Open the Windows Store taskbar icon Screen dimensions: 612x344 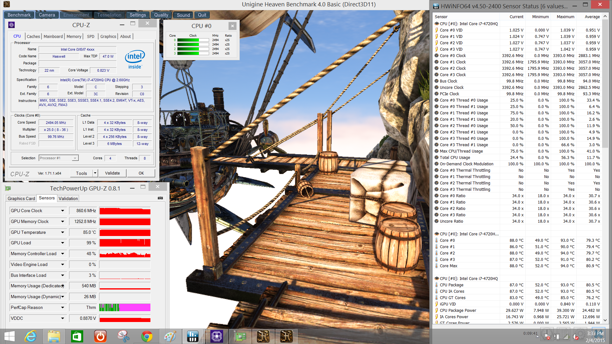(x=77, y=336)
